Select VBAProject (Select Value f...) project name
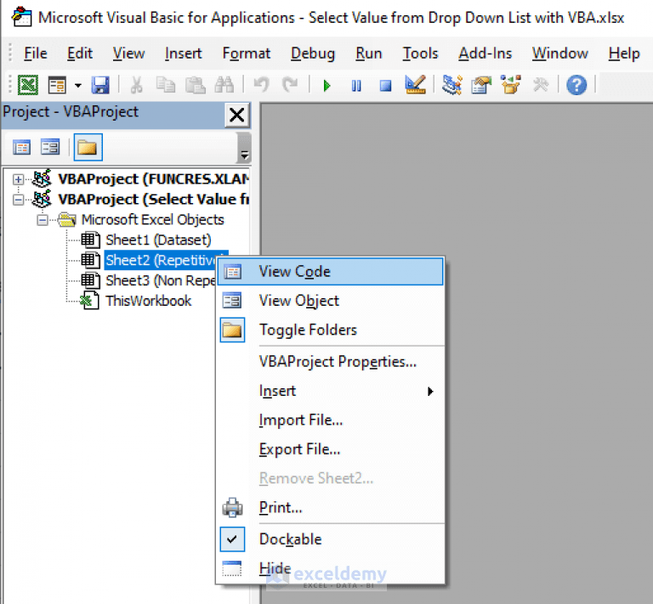Viewport: 653px width, 604px height. pyautogui.click(x=153, y=200)
